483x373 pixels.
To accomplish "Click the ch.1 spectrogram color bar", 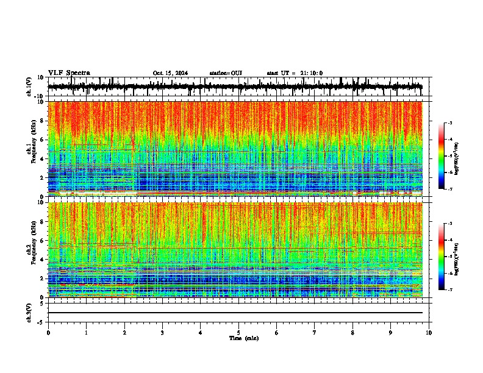I will pos(442,156).
